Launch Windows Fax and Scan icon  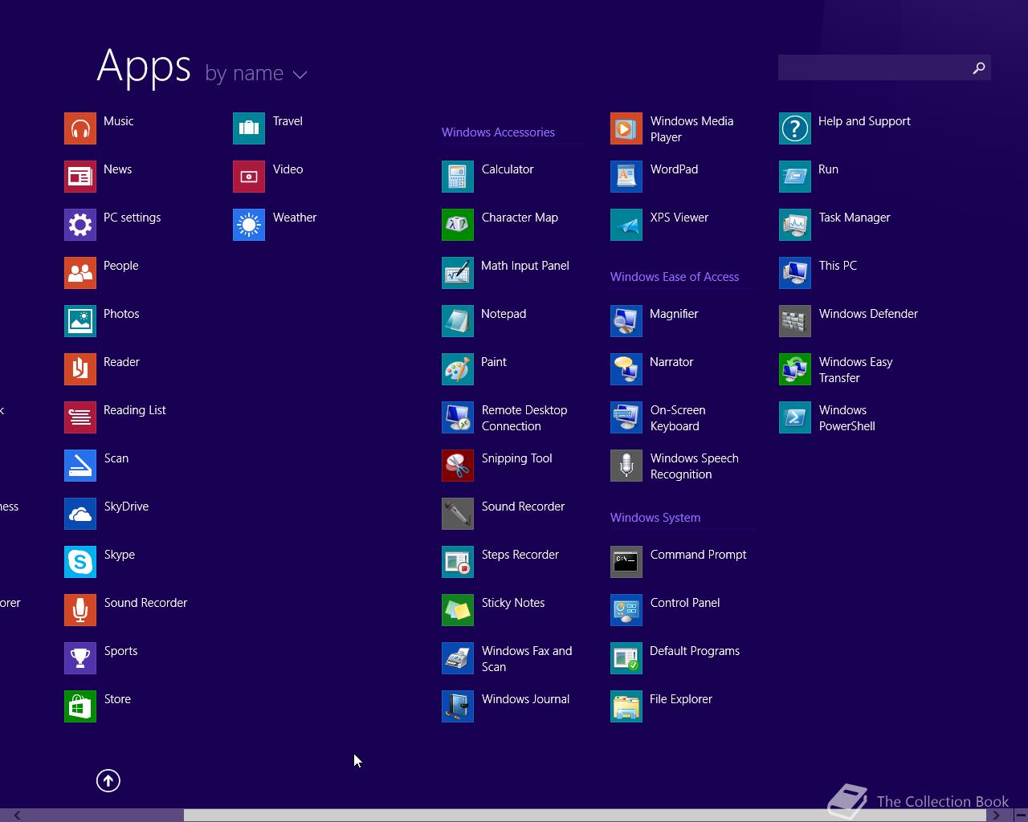click(x=458, y=658)
